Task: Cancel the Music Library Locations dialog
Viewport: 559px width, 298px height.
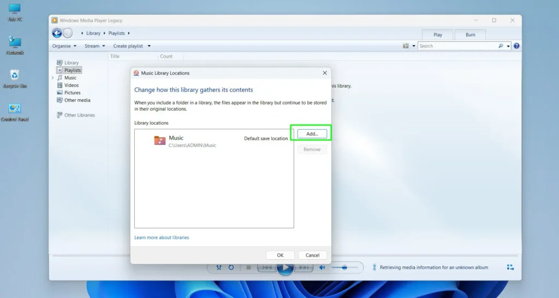Action: pyautogui.click(x=312, y=256)
